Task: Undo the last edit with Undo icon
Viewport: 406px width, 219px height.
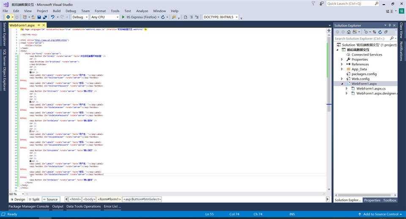Action: tap(52, 17)
